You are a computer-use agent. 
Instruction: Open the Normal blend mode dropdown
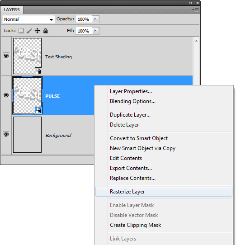pyautogui.click(x=28, y=19)
